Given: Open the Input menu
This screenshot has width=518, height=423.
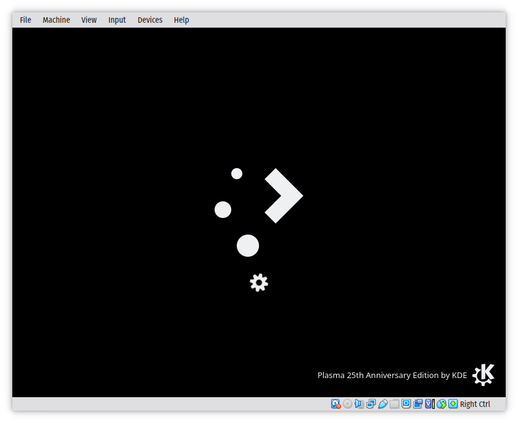Looking at the screenshot, I should (117, 20).
